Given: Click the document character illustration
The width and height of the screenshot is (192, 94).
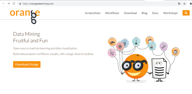Looking at the screenshot, I should coord(159,70).
